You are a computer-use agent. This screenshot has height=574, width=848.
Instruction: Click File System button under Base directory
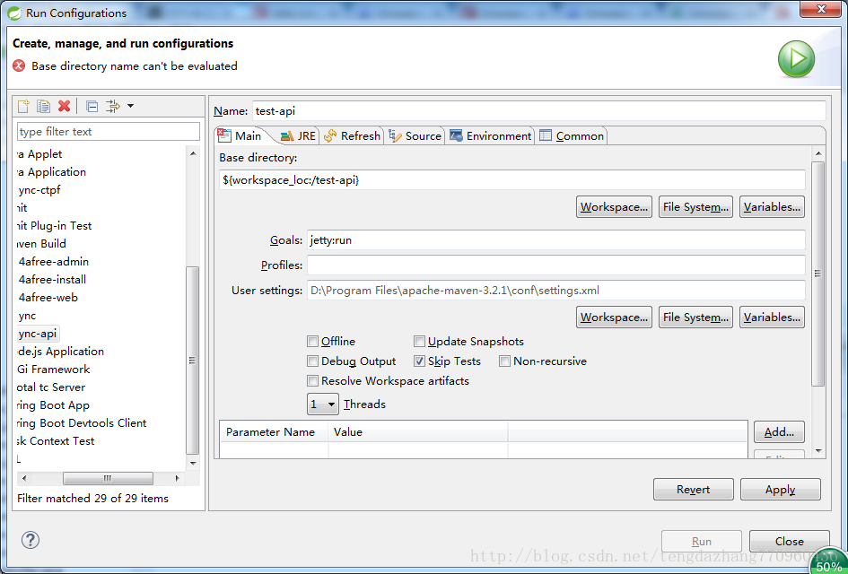pyautogui.click(x=695, y=207)
